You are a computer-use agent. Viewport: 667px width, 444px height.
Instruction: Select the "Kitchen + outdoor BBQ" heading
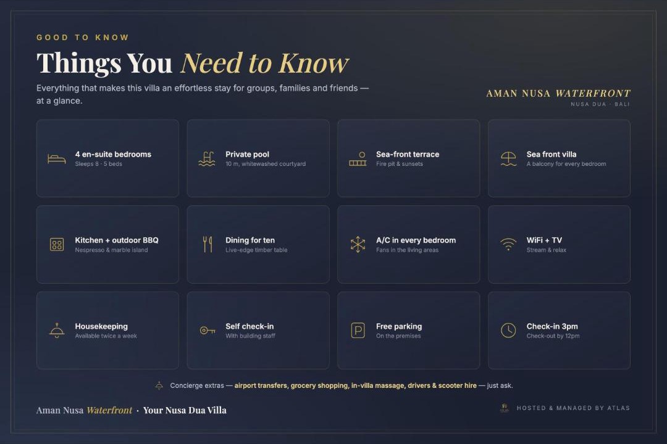[x=117, y=240]
